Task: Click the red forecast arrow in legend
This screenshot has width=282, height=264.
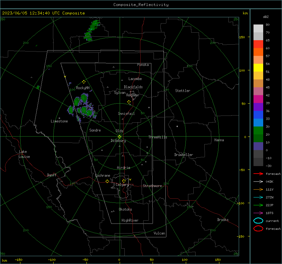Action: [x=258, y=174]
